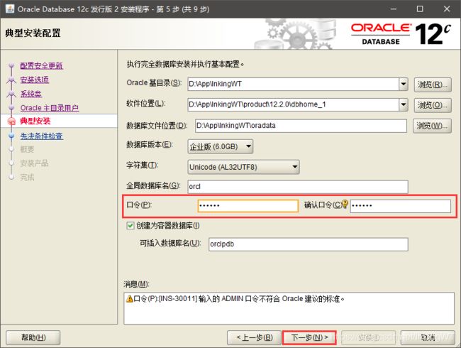Focus the 全局数据库名 orcl field
This screenshot has height=348, width=461.
[298, 187]
